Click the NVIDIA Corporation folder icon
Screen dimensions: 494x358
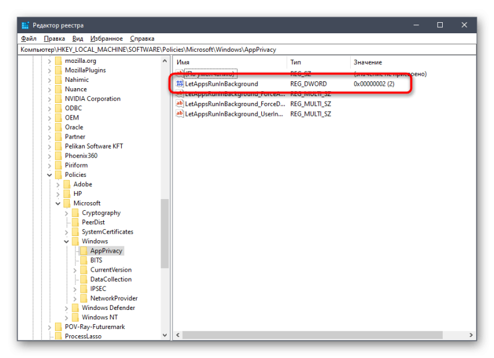(x=58, y=99)
